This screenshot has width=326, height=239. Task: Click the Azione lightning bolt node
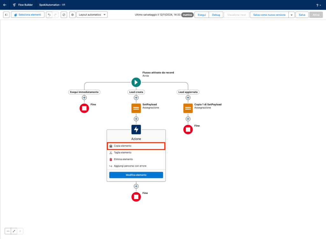tap(136, 129)
